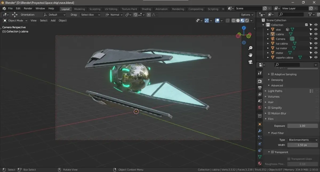Open the Render menu
The image size is (320, 172).
click(28, 8)
